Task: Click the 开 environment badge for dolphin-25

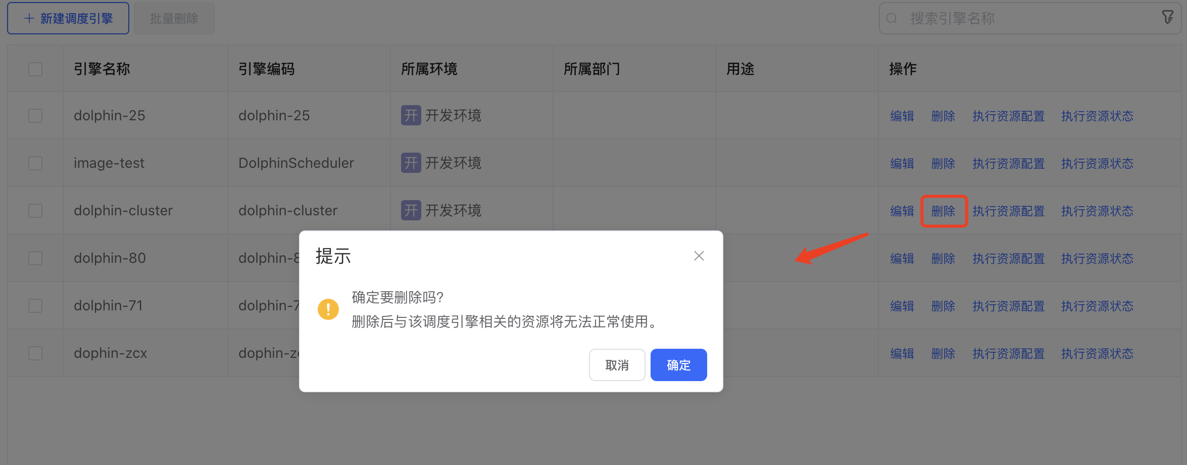Action: [x=411, y=115]
